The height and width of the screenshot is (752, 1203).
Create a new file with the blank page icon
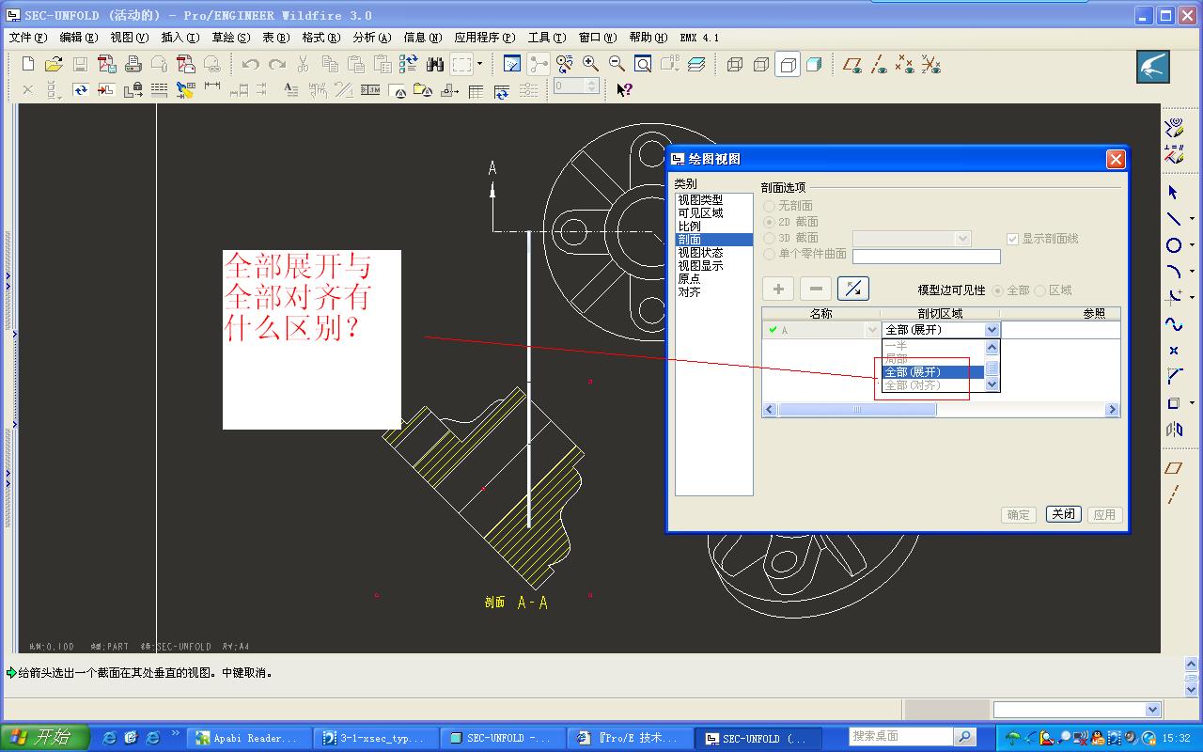(28, 64)
